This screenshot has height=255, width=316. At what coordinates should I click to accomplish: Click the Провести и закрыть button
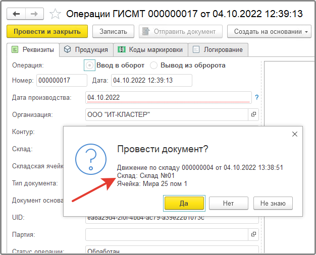coord(47,31)
